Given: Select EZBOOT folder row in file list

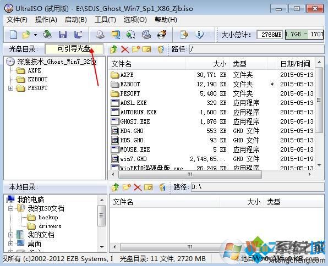Looking at the screenshot, I should click(212, 84).
